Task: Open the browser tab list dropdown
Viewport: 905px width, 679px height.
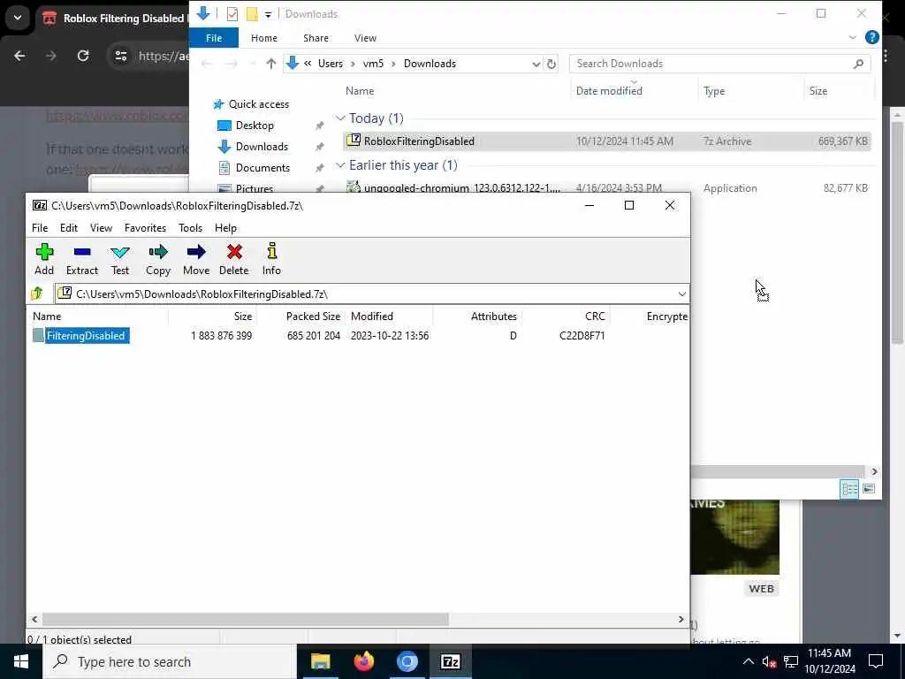Action: click(x=18, y=18)
